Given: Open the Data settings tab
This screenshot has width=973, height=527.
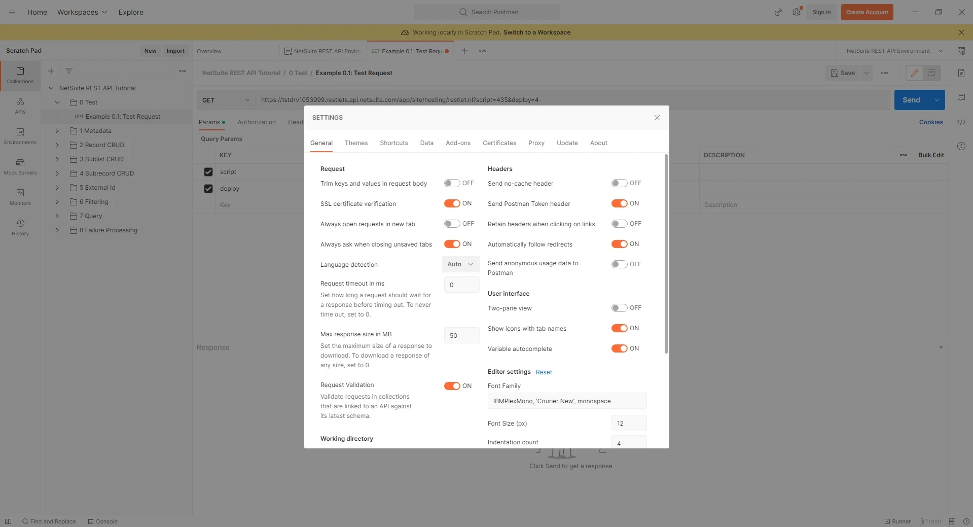Looking at the screenshot, I should (x=427, y=143).
